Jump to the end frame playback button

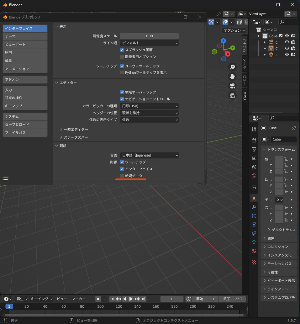pos(143,299)
